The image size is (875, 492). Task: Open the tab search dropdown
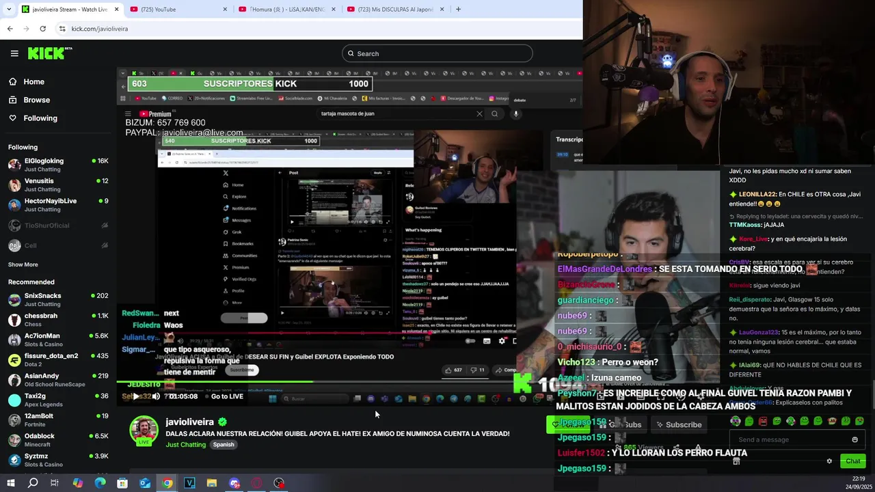click(8, 9)
